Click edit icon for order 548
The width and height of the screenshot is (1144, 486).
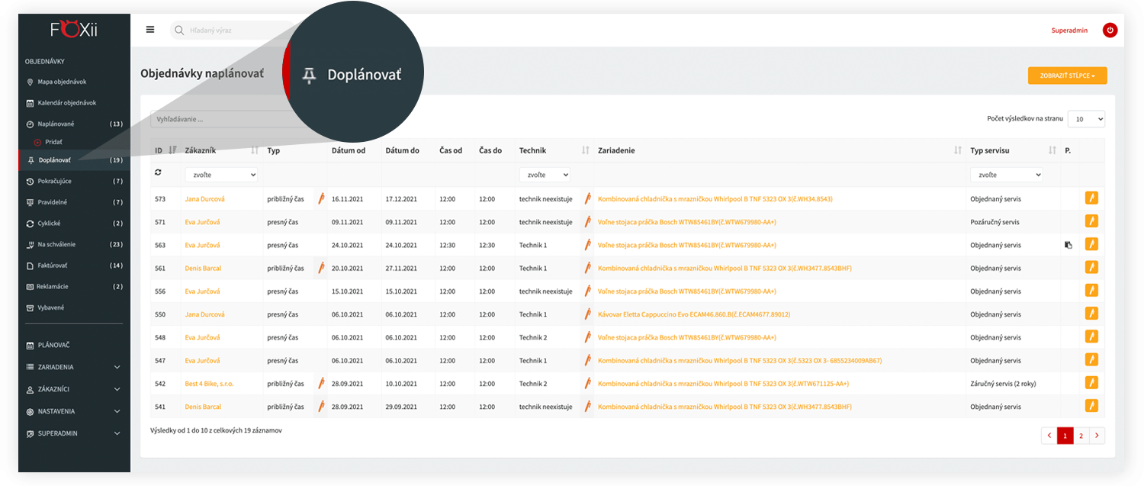coord(1091,337)
